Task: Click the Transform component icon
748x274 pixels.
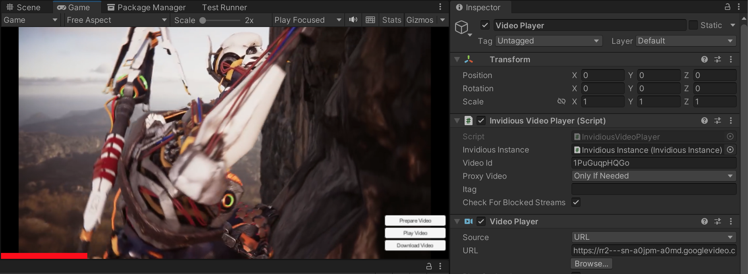Action: 469,59
